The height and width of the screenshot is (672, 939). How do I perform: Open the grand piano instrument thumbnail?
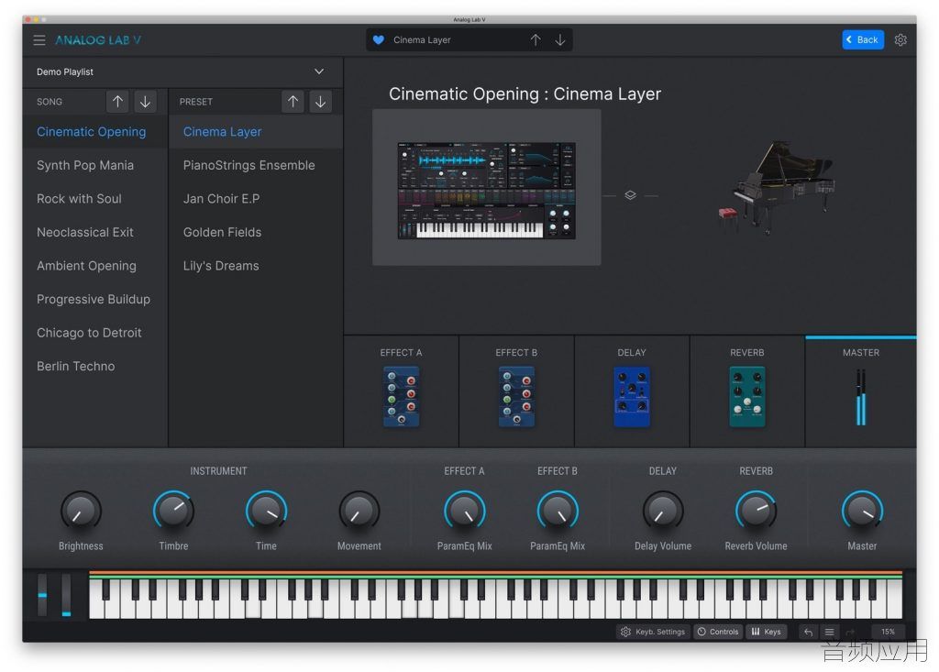(776, 187)
